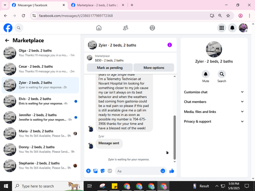
Task: Open the Facebook search icon
Action: (19, 28)
